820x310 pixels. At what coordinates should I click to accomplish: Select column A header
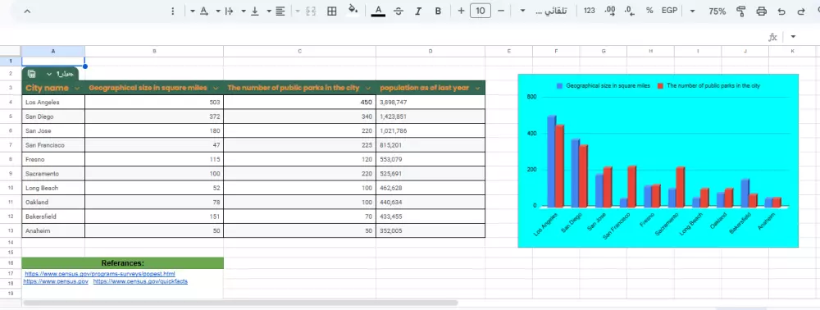(x=53, y=51)
